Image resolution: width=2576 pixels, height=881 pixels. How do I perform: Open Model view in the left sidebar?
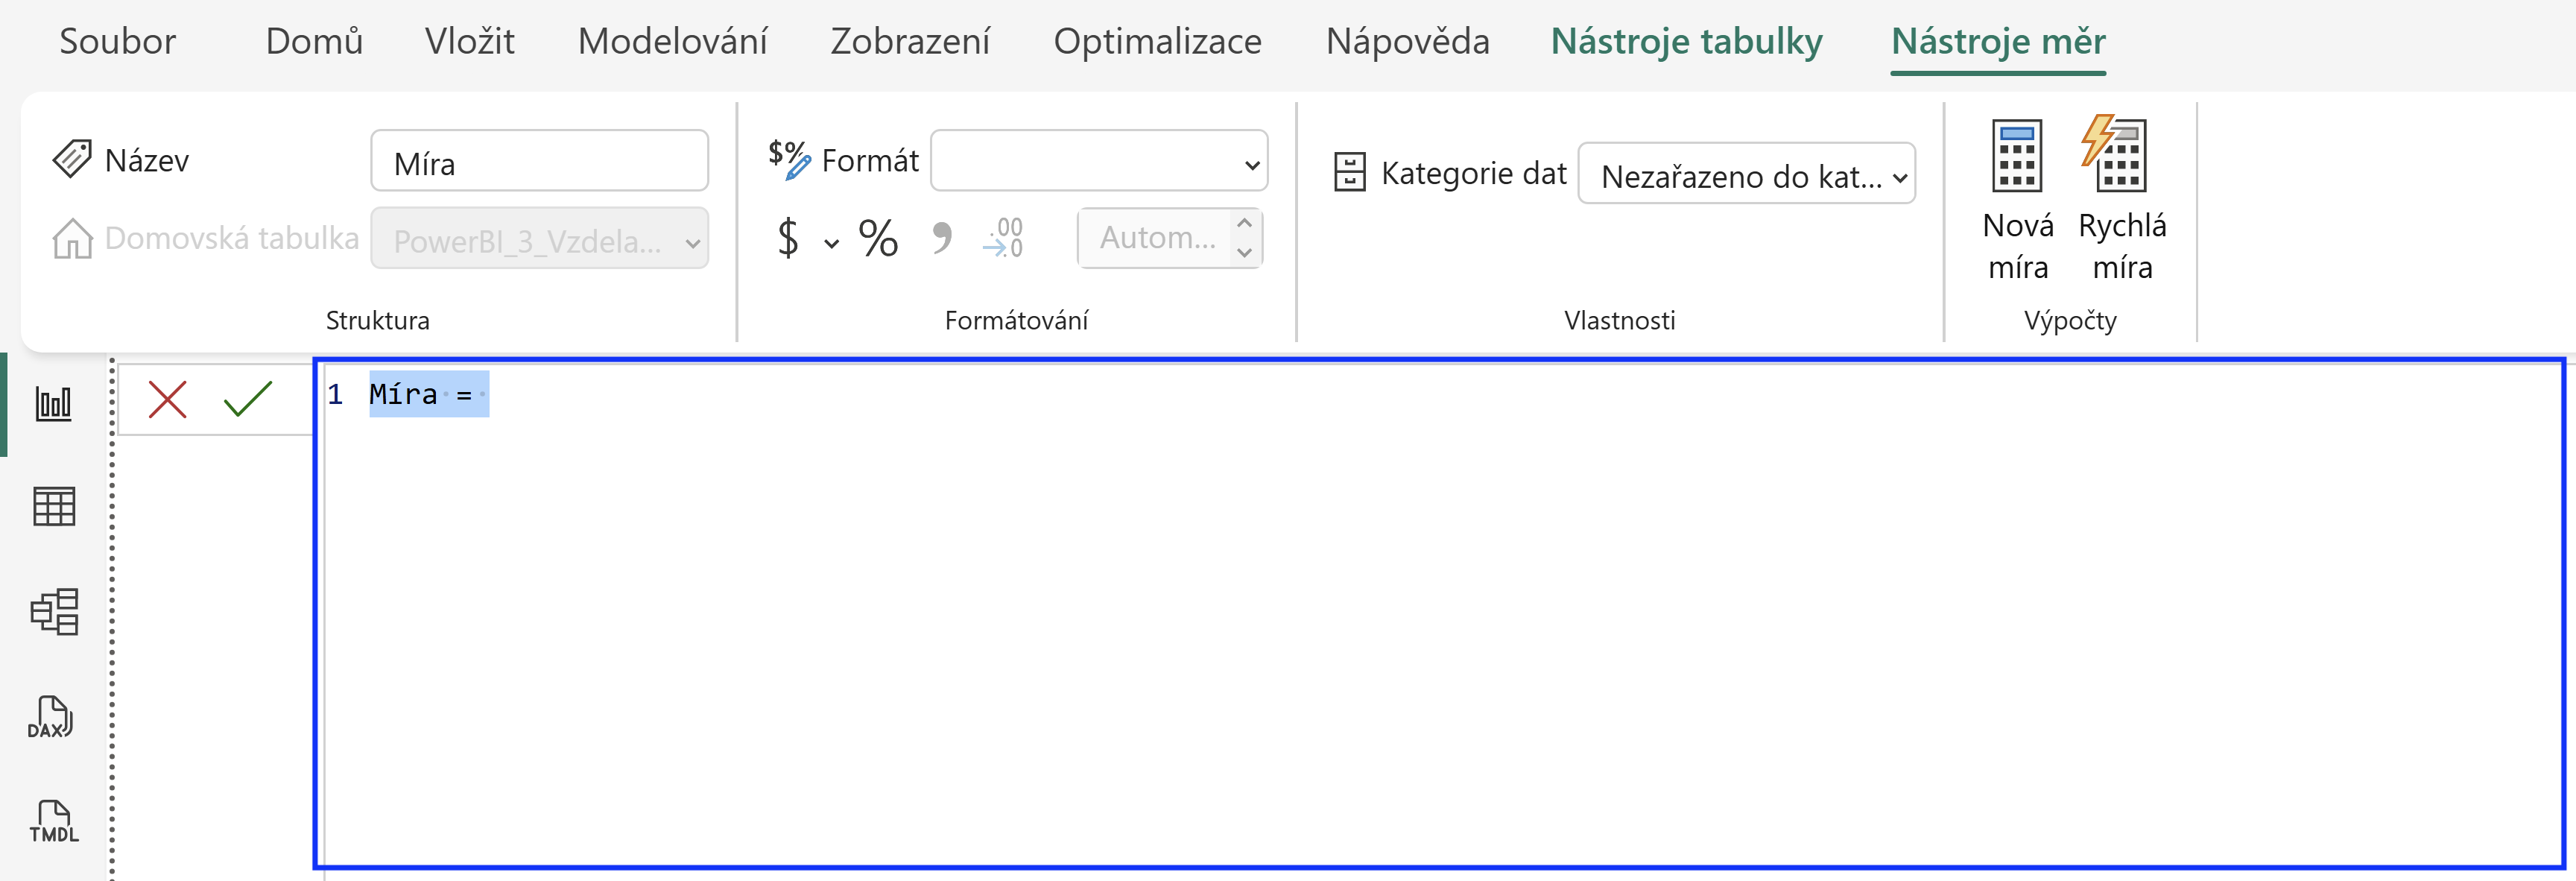(54, 611)
